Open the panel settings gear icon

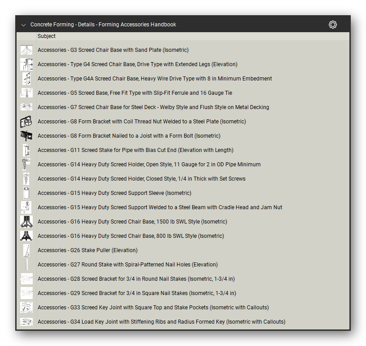click(332, 25)
